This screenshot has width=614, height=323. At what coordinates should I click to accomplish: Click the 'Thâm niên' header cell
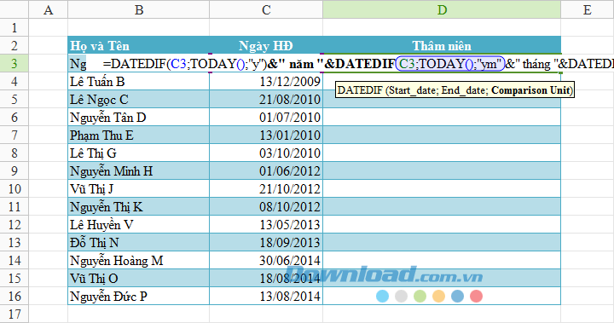coord(442,45)
